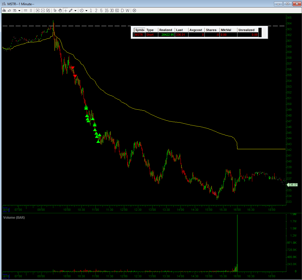Click the 28422.95 realized value
The height and width of the screenshot is (280, 302).
[167, 35]
